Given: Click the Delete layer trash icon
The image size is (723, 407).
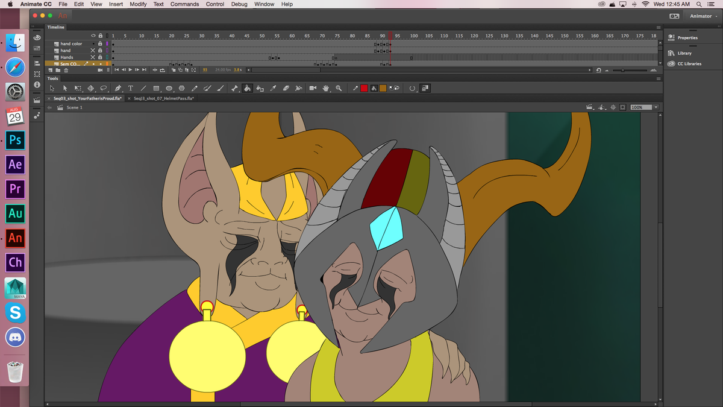Looking at the screenshot, I should 66,70.
